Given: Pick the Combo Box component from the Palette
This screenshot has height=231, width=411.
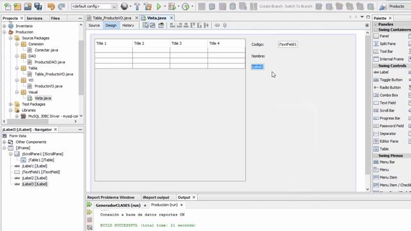Looking at the screenshot, I should pos(389,95).
